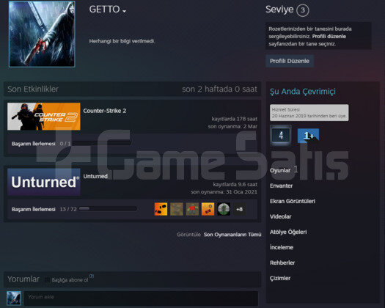Click the 'kayıtlarda 178 saat' text

click(x=235, y=119)
